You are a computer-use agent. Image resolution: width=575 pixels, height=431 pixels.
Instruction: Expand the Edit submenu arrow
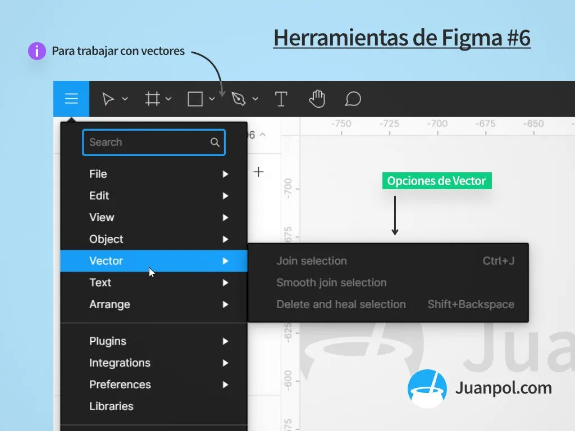pyautogui.click(x=225, y=196)
